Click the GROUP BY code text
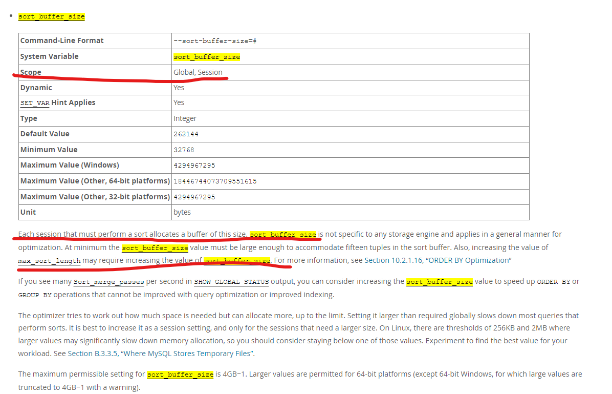This screenshot has width=612, height=394. (35, 295)
